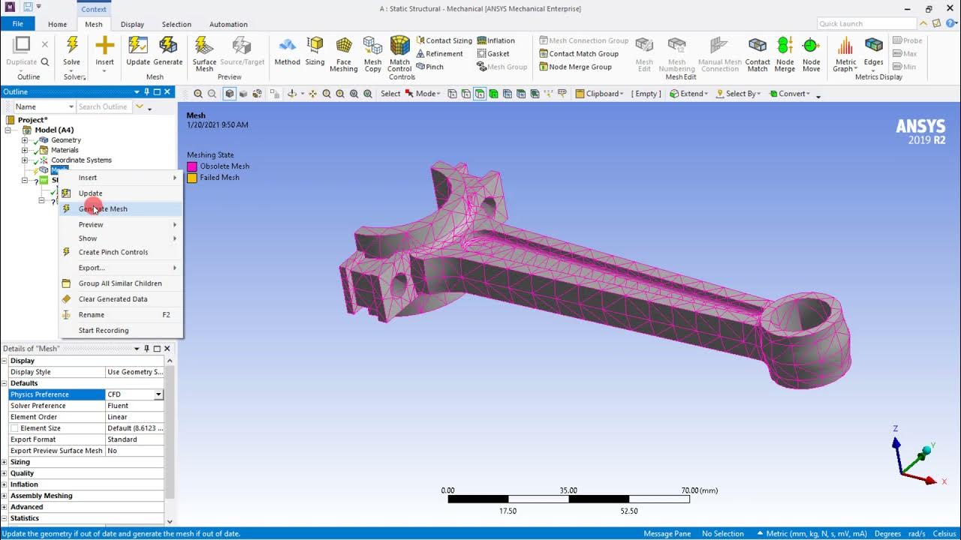
Task: Open the Physics Preference CFD dropdown
Action: click(158, 394)
